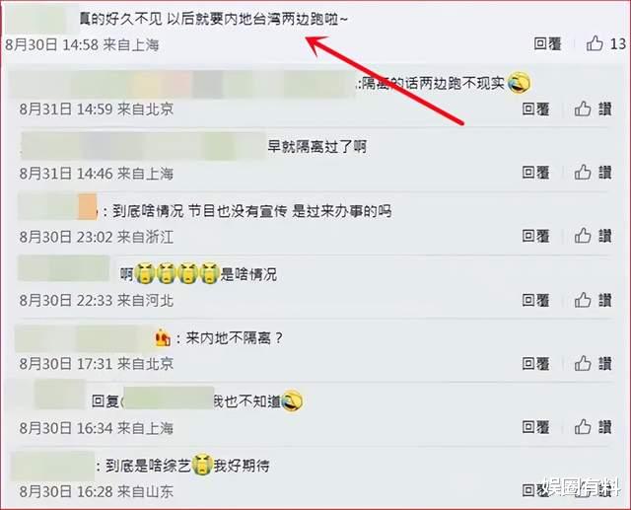This screenshot has height=510, width=631.
Task: Like the 8月31日 14:59 Beijing comment
Action: click(583, 109)
